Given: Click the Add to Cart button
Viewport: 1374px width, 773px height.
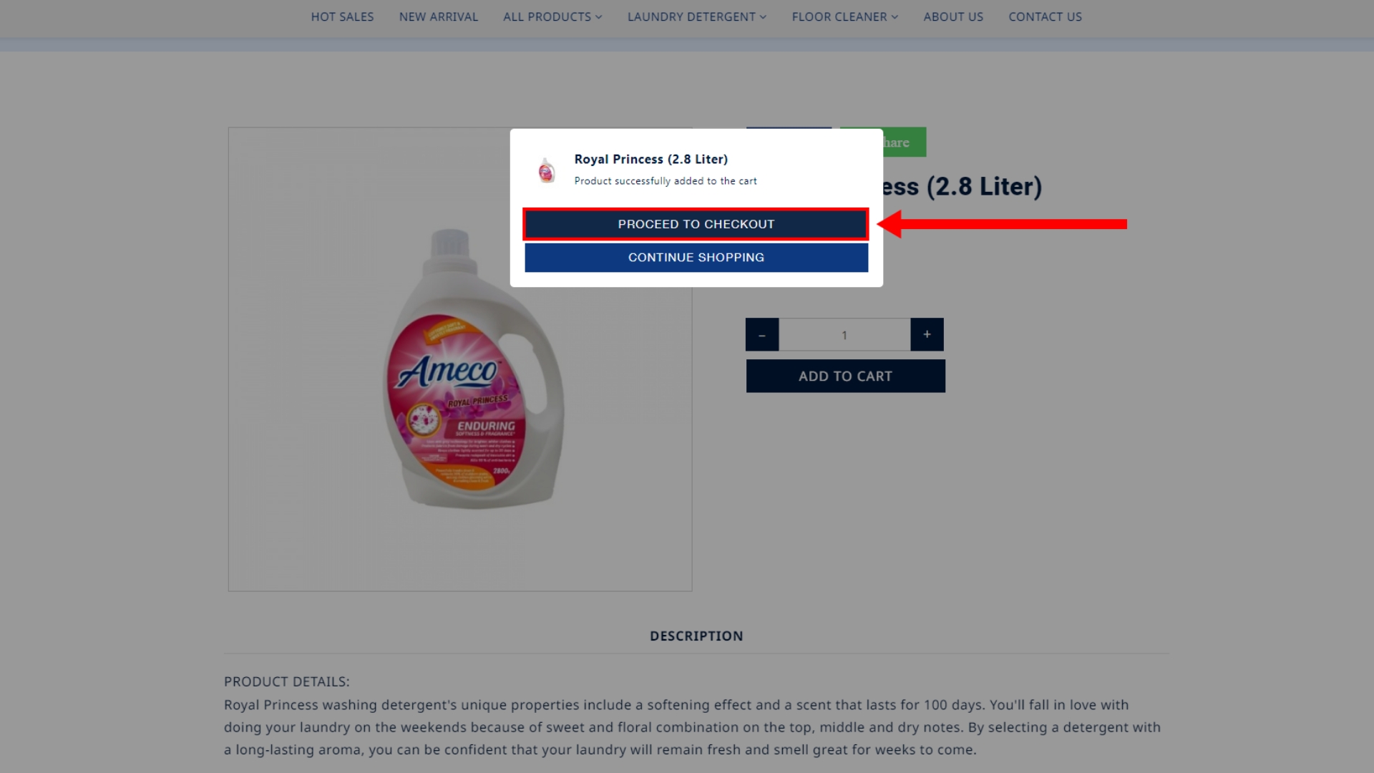Looking at the screenshot, I should pyautogui.click(x=845, y=376).
